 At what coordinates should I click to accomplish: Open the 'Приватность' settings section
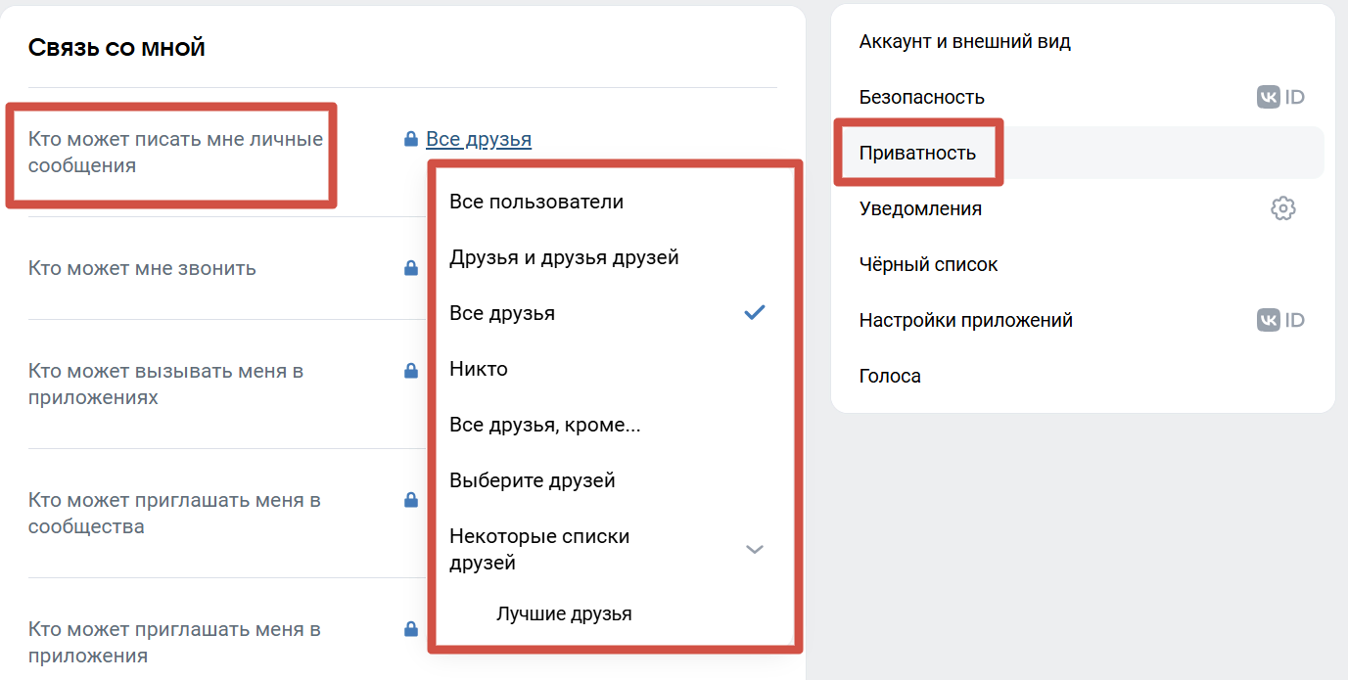917,154
